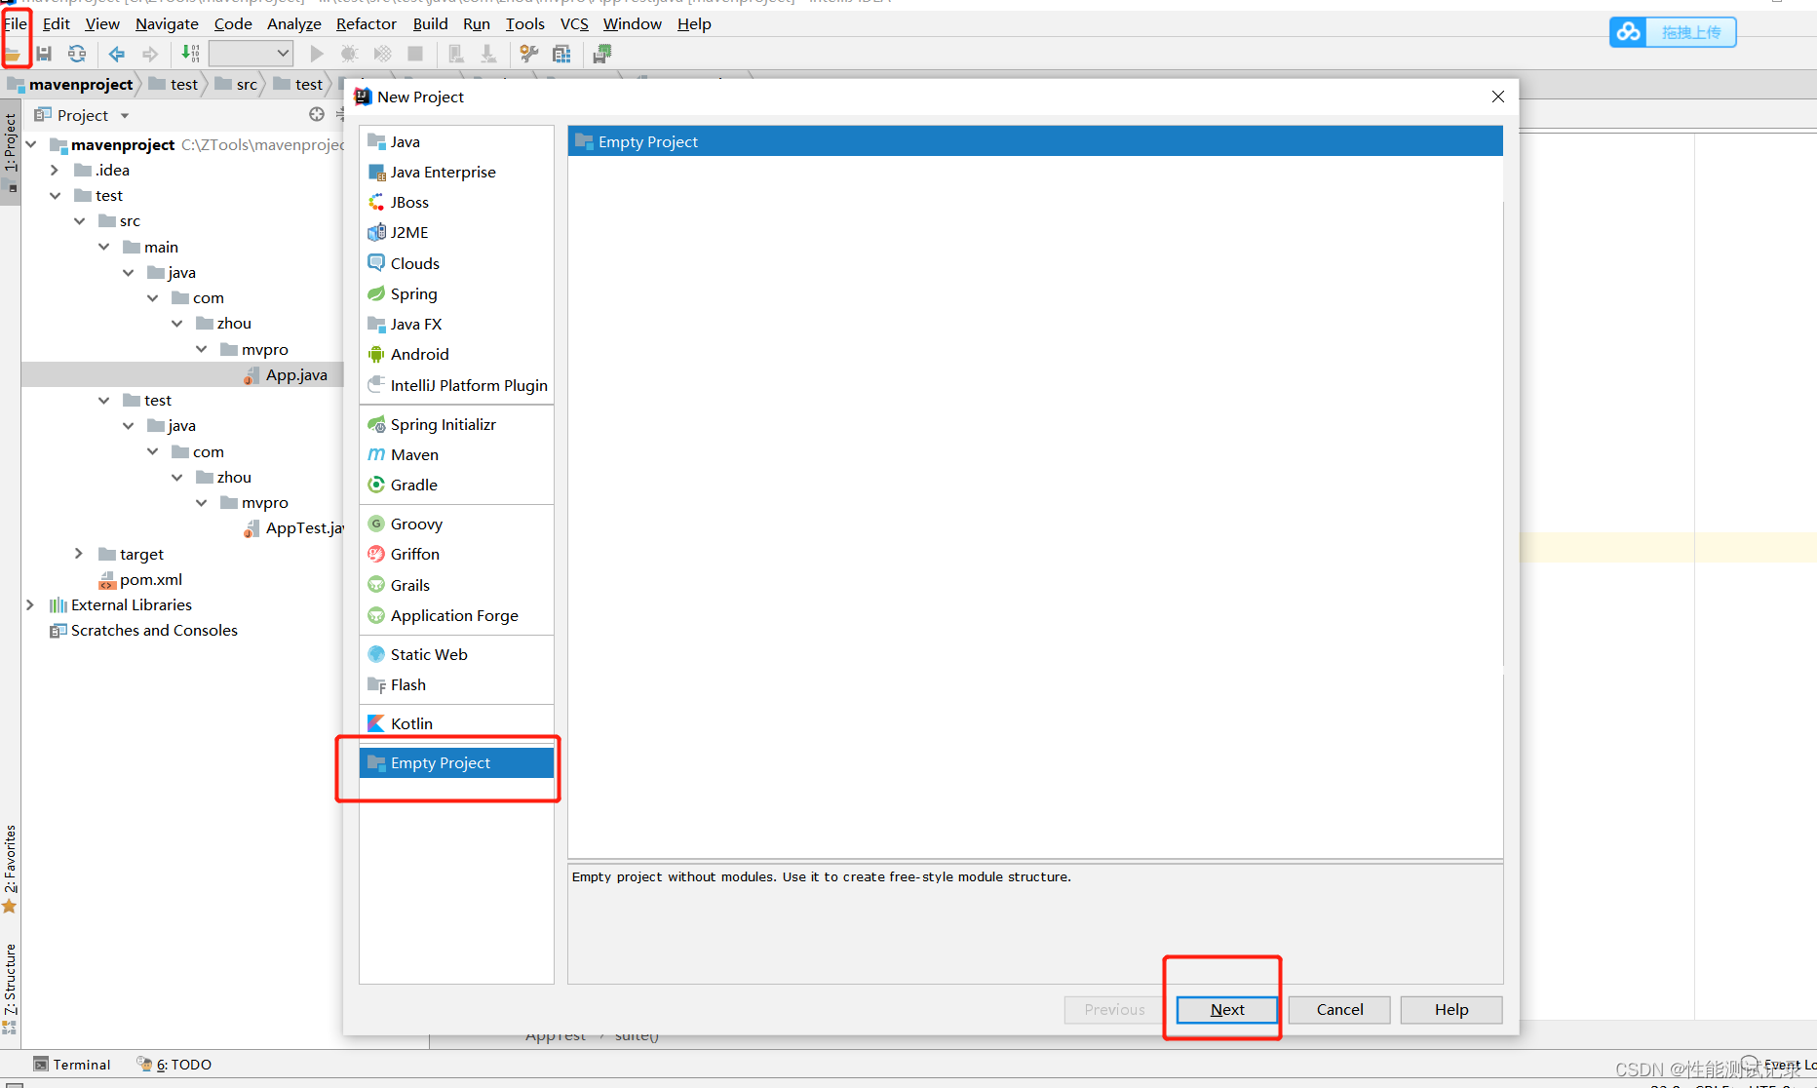Open the File menu
Viewport: 1817px width, 1088px height.
(x=16, y=23)
